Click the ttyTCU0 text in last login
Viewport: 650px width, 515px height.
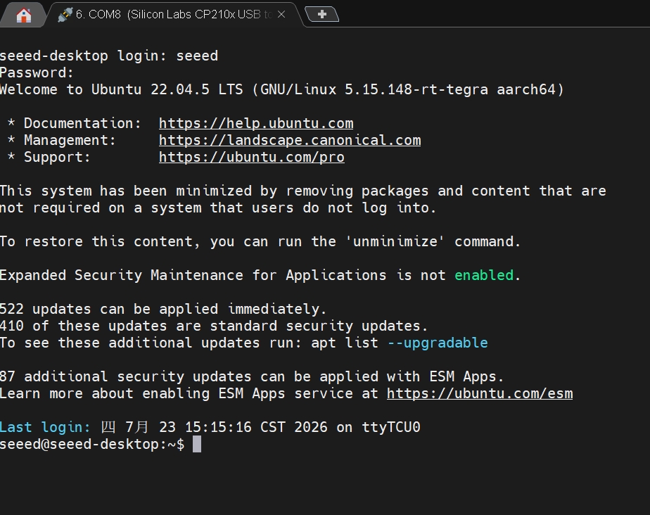click(391, 427)
